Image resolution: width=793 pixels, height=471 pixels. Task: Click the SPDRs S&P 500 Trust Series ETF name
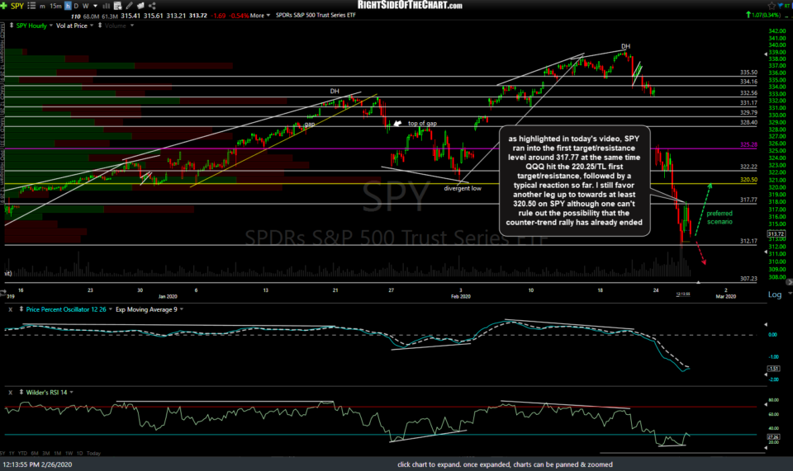click(316, 15)
